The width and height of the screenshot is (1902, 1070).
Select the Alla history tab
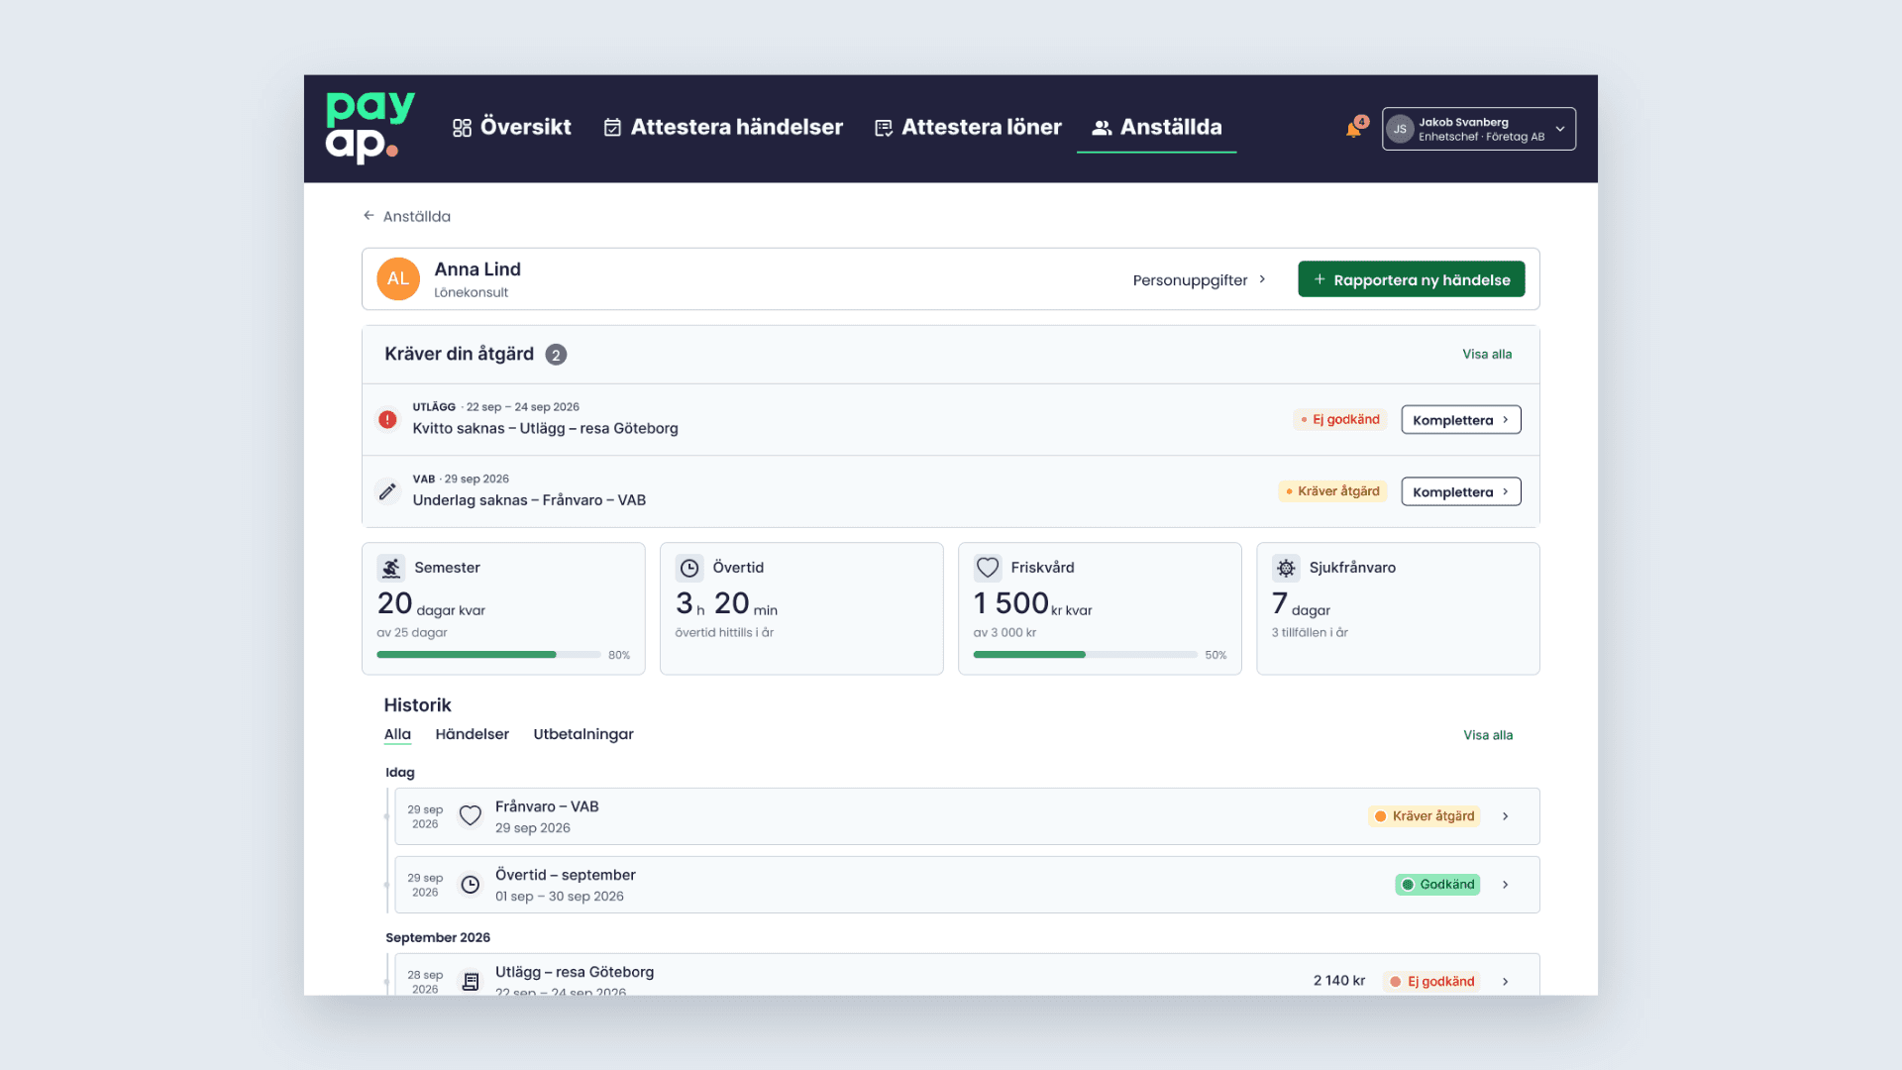[x=397, y=734]
